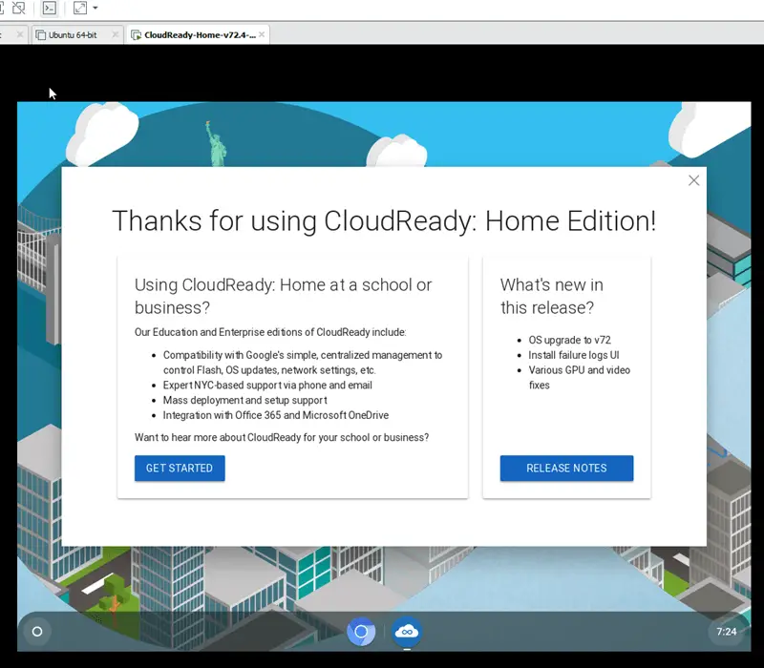The image size is (764, 668).
Task: Close the CloudReady-Home-v72.4 tab
Action: click(x=262, y=34)
